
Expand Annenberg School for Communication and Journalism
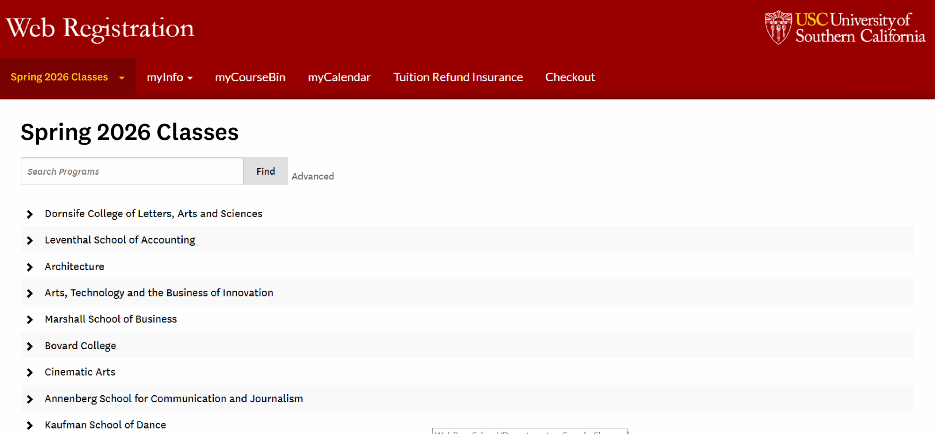tap(30, 399)
